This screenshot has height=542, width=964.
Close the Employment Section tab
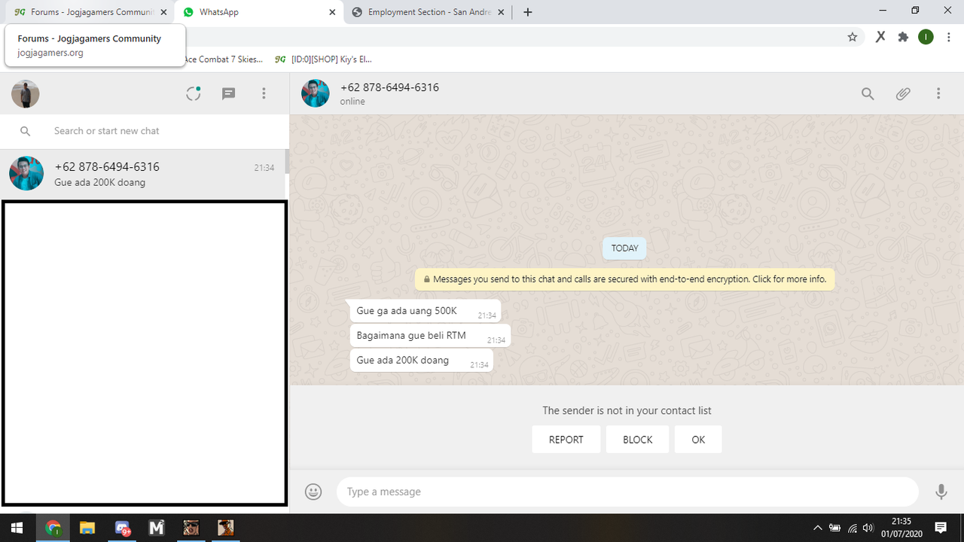point(501,12)
